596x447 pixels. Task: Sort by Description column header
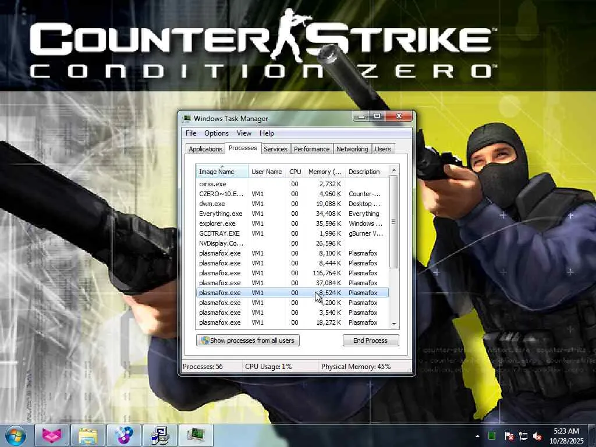click(x=367, y=172)
